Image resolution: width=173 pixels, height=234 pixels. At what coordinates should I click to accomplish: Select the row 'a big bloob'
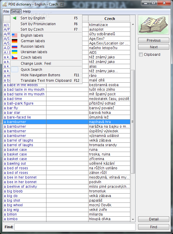click(67, 191)
